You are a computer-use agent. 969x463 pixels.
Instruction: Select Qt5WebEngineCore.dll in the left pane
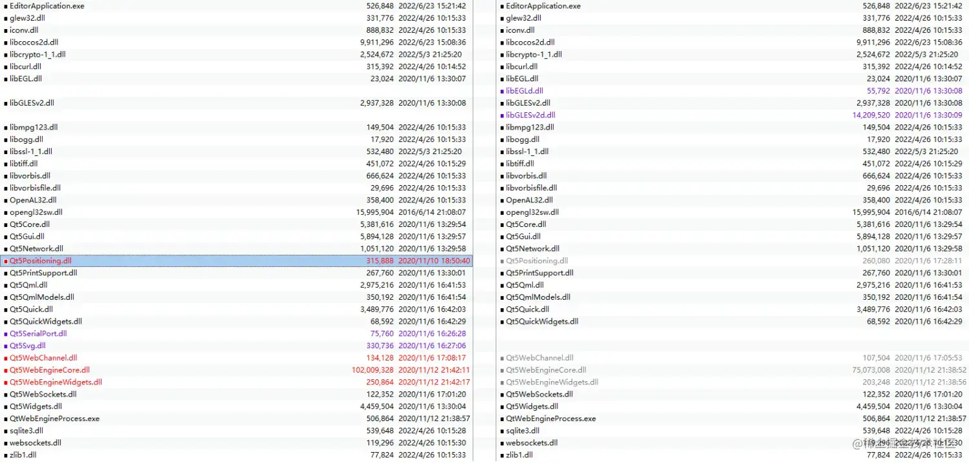tap(49, 370)
